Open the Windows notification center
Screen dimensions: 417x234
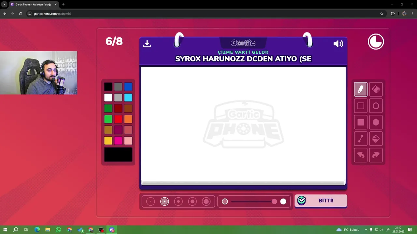[410, 230]
